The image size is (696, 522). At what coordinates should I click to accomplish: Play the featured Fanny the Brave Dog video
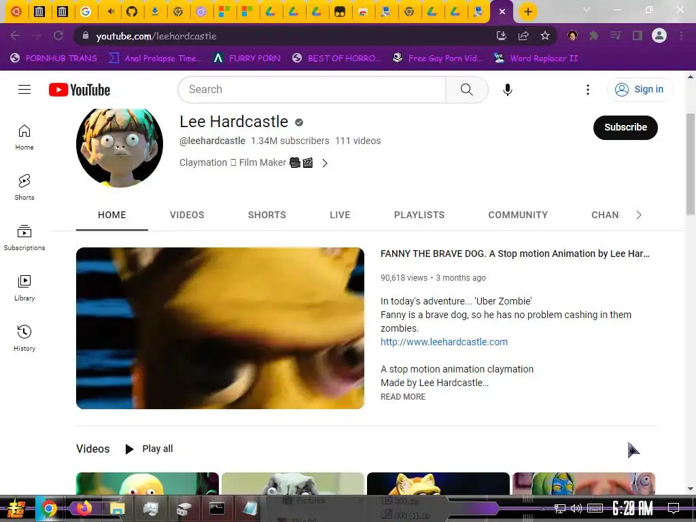point(220,328)
